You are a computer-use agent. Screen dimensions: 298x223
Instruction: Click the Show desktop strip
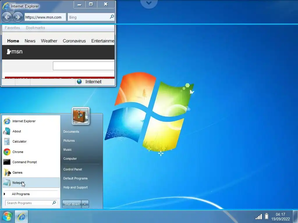coord(295,217)
